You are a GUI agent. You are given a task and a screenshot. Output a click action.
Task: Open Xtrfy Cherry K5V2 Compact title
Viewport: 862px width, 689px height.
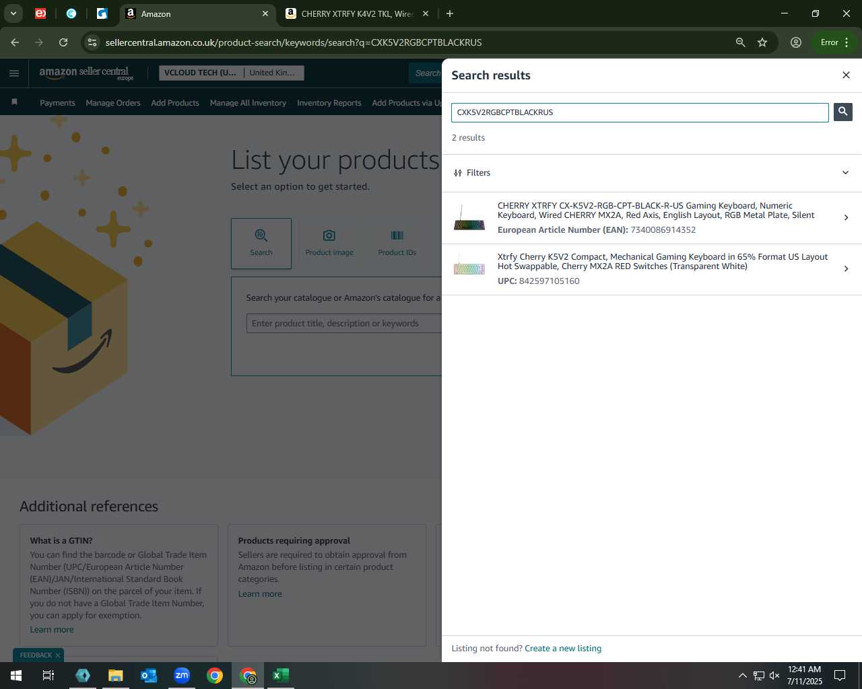[x=663, y=262]
